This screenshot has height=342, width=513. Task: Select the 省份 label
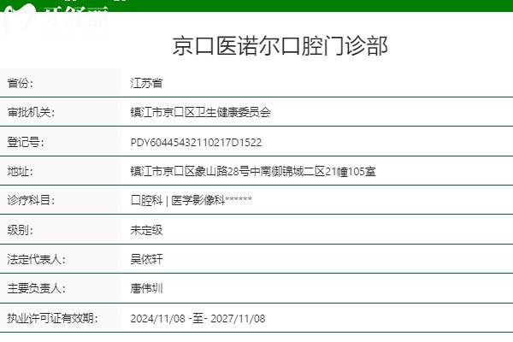(x=21, y=83)
